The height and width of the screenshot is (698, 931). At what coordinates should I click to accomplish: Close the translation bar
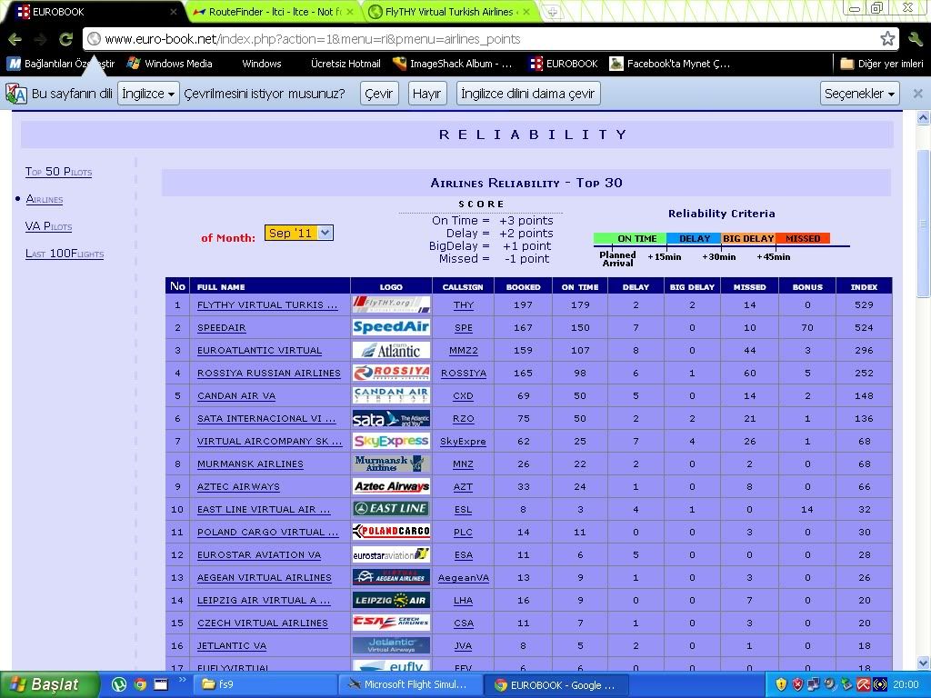pyautogui.click(x=917, y=94)
